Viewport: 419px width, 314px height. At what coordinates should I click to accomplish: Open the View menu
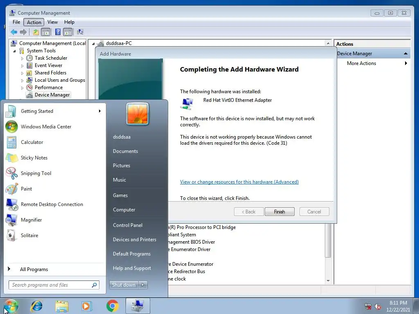coord(53,22)
